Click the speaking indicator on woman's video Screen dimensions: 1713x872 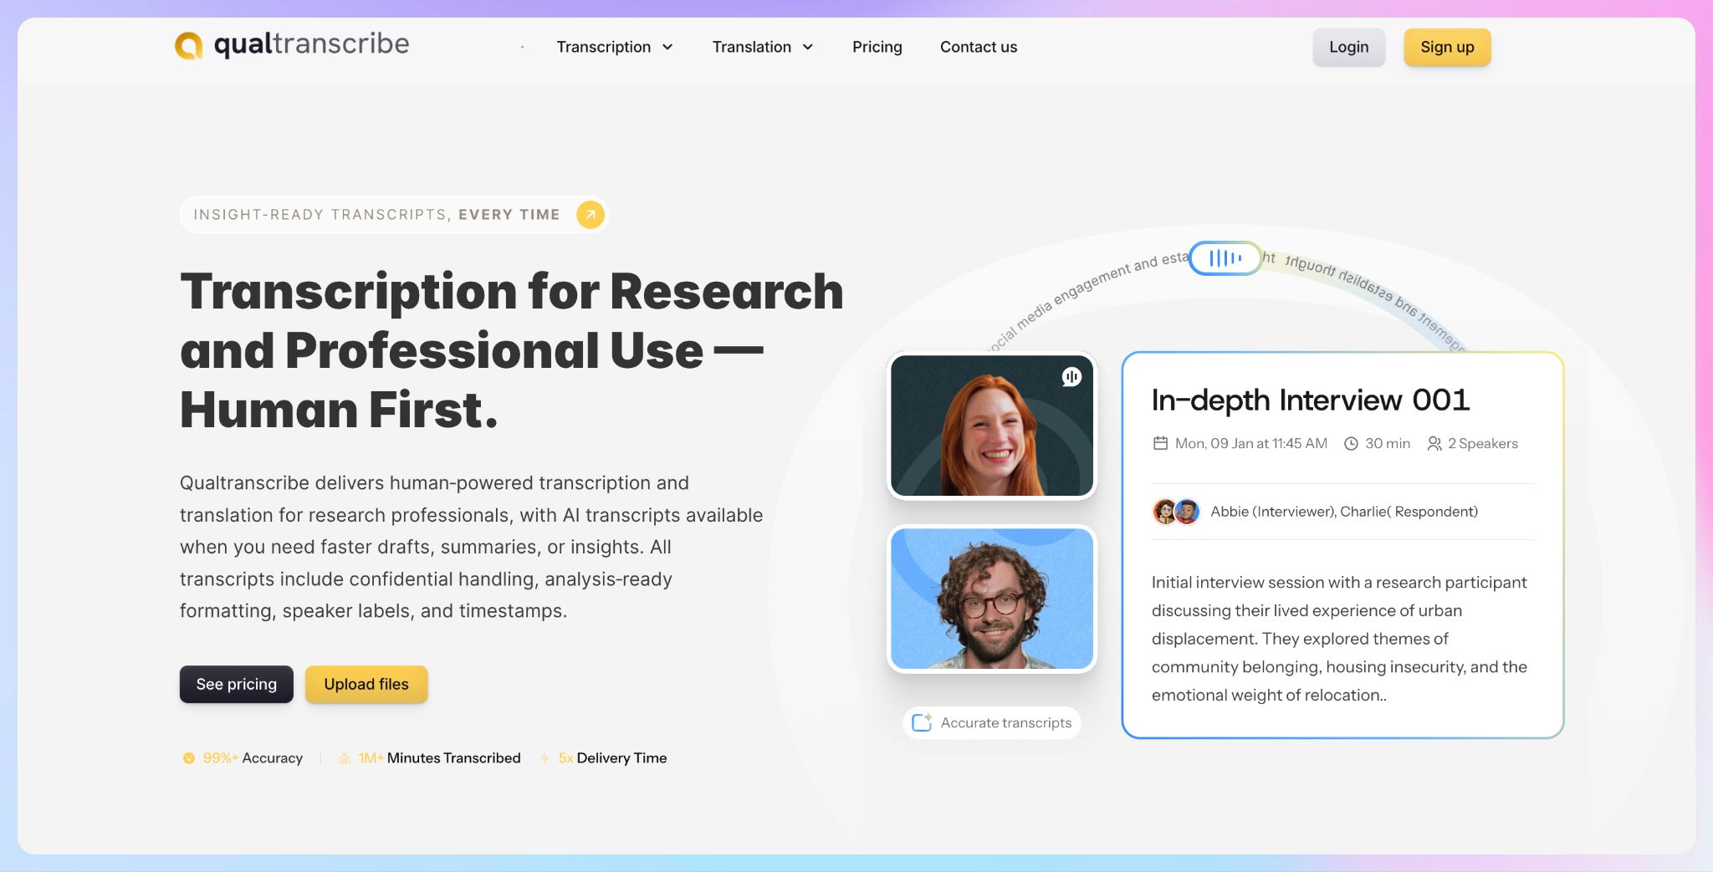[1071, 377]
